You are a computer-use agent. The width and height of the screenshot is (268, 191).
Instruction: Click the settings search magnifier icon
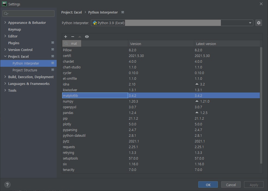click(x=6, y=14)
